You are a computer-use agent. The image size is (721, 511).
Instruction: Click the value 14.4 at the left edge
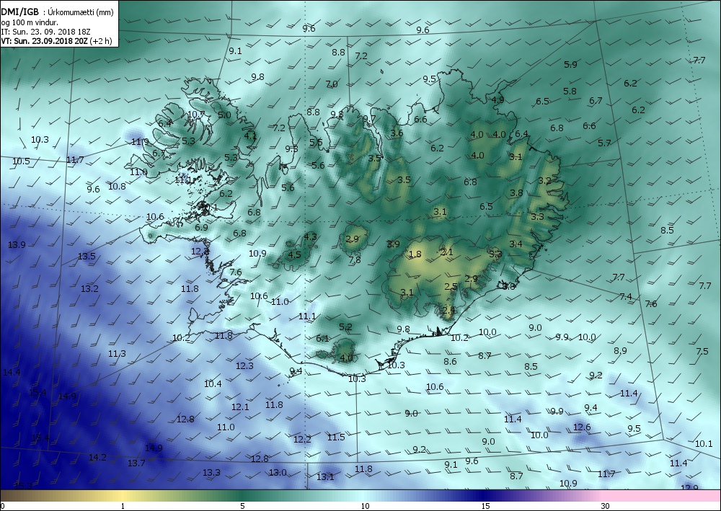[12, 372]
